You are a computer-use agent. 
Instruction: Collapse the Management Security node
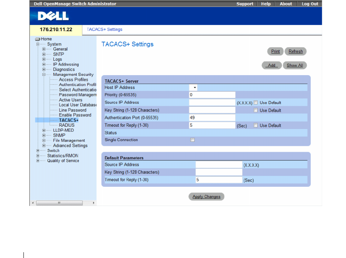(x=44, y=74)
